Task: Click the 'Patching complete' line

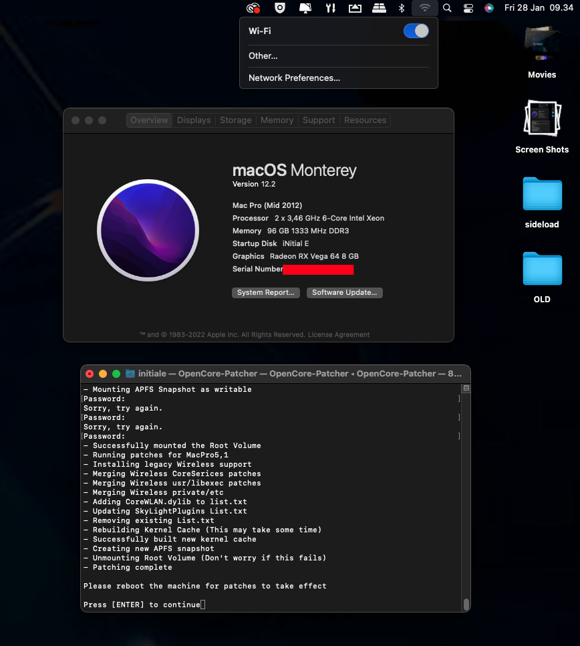Action: coord(128,567)
